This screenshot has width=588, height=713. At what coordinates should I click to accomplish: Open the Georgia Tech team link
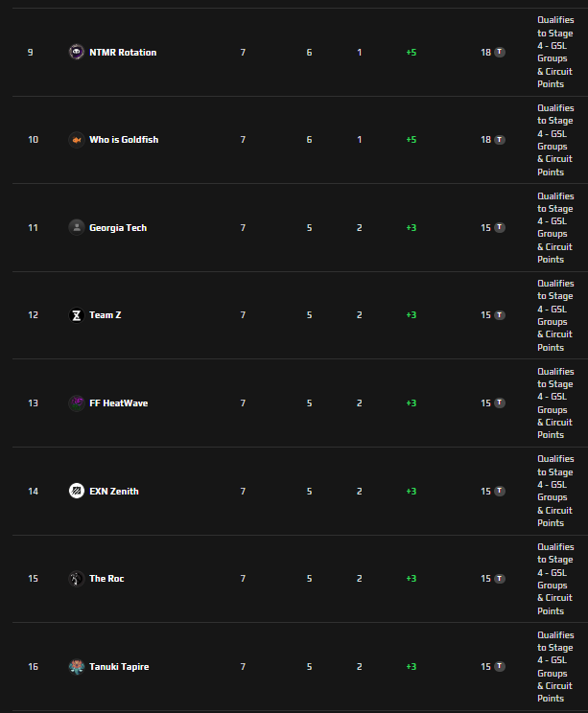point(118,228)
